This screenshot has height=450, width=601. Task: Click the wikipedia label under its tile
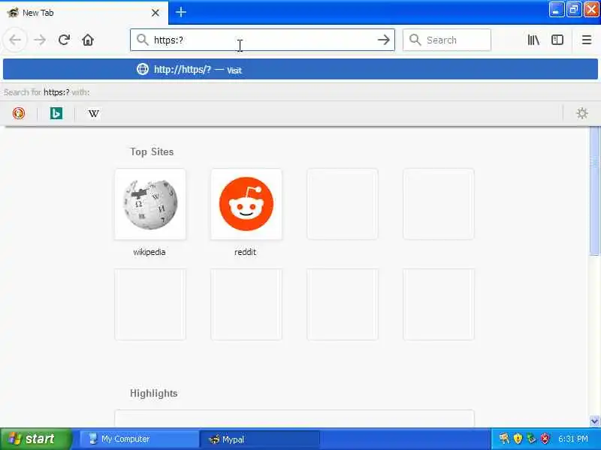click(149, 252)
